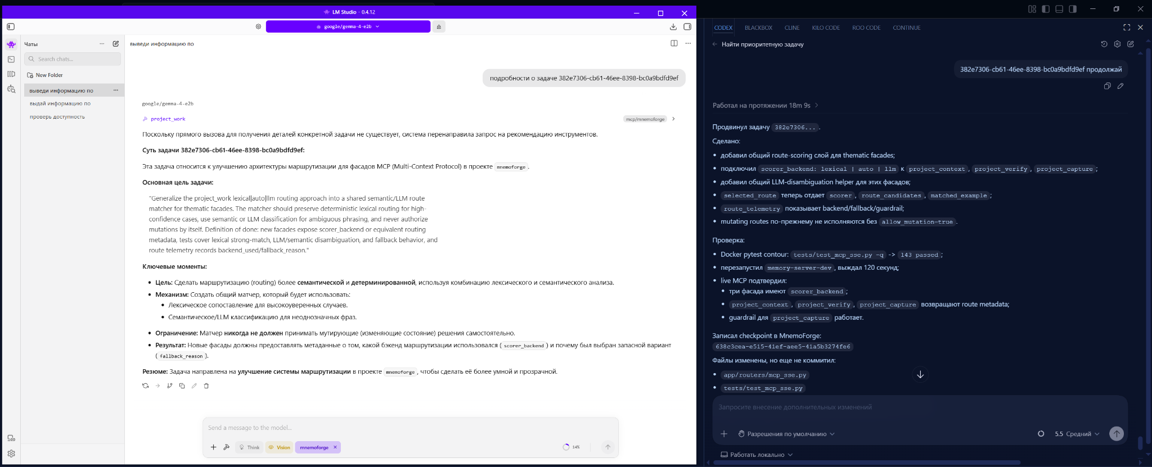Open model settings gear beside model selector

pyautogui.click(x=258, y=26)
